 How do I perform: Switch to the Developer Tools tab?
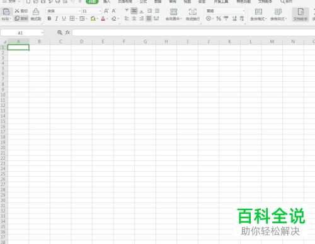(221, 1)
